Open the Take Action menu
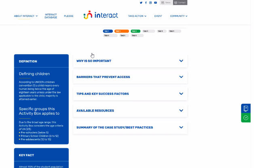The height and width of the screenshot is (168, 254). pyautogui.click(x=138, y=16)
